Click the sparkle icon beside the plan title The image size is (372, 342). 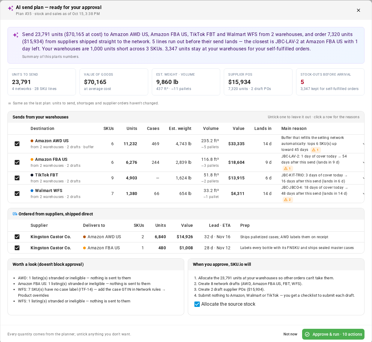[x=10, y=8]
